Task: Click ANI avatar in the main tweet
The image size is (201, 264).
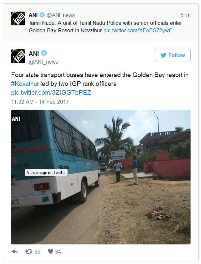Action: [18, 56]
